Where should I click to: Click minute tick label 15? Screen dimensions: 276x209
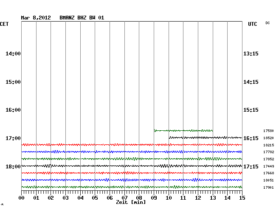point(242,198)
